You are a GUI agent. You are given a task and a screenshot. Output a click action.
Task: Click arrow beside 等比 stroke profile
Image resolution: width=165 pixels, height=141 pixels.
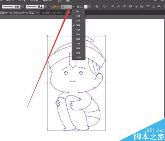click(22, 7)
